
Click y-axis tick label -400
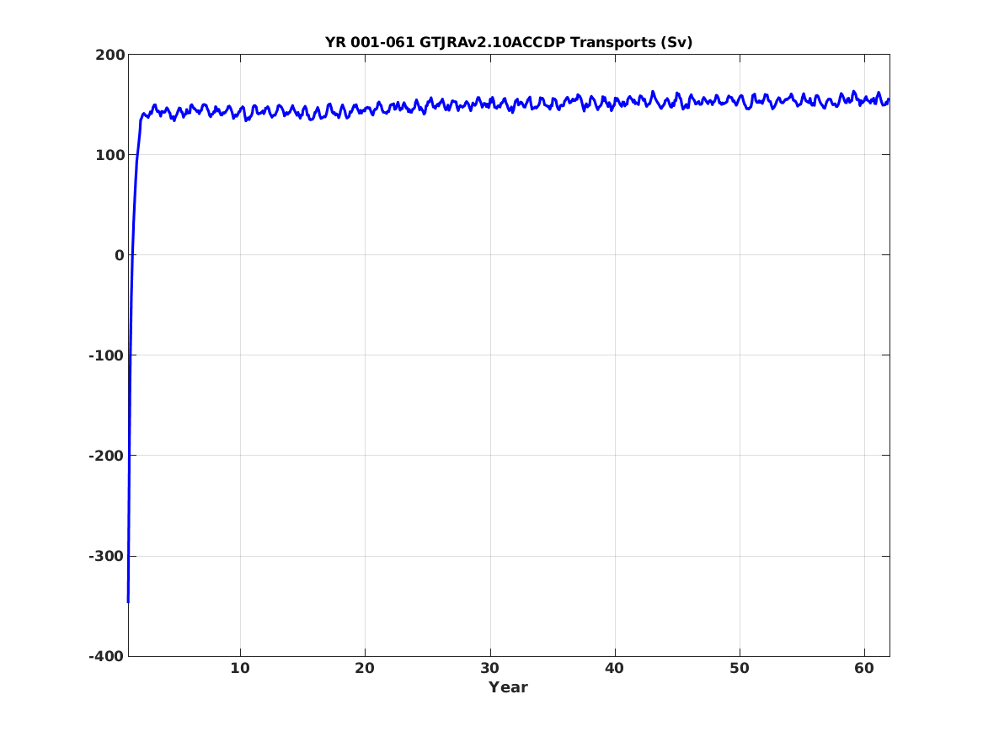tap(107, 656)
